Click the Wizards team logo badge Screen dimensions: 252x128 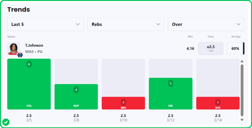pyautogui.click(x=20, y=55)
